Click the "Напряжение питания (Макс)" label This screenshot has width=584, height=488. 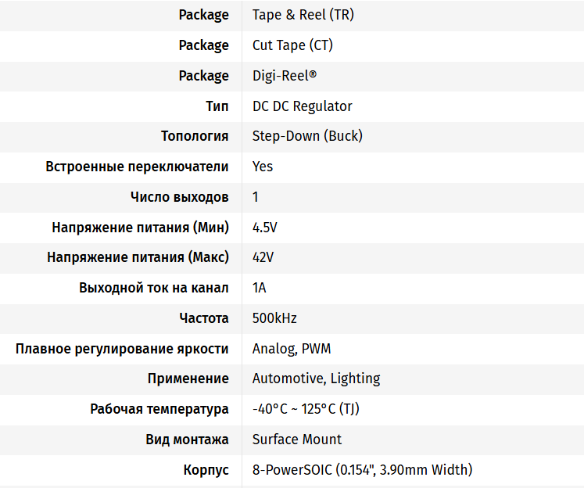click(x=138, y=257)
